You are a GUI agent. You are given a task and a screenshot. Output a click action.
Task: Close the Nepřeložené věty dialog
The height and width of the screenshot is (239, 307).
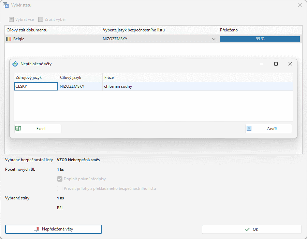[290, 64]
